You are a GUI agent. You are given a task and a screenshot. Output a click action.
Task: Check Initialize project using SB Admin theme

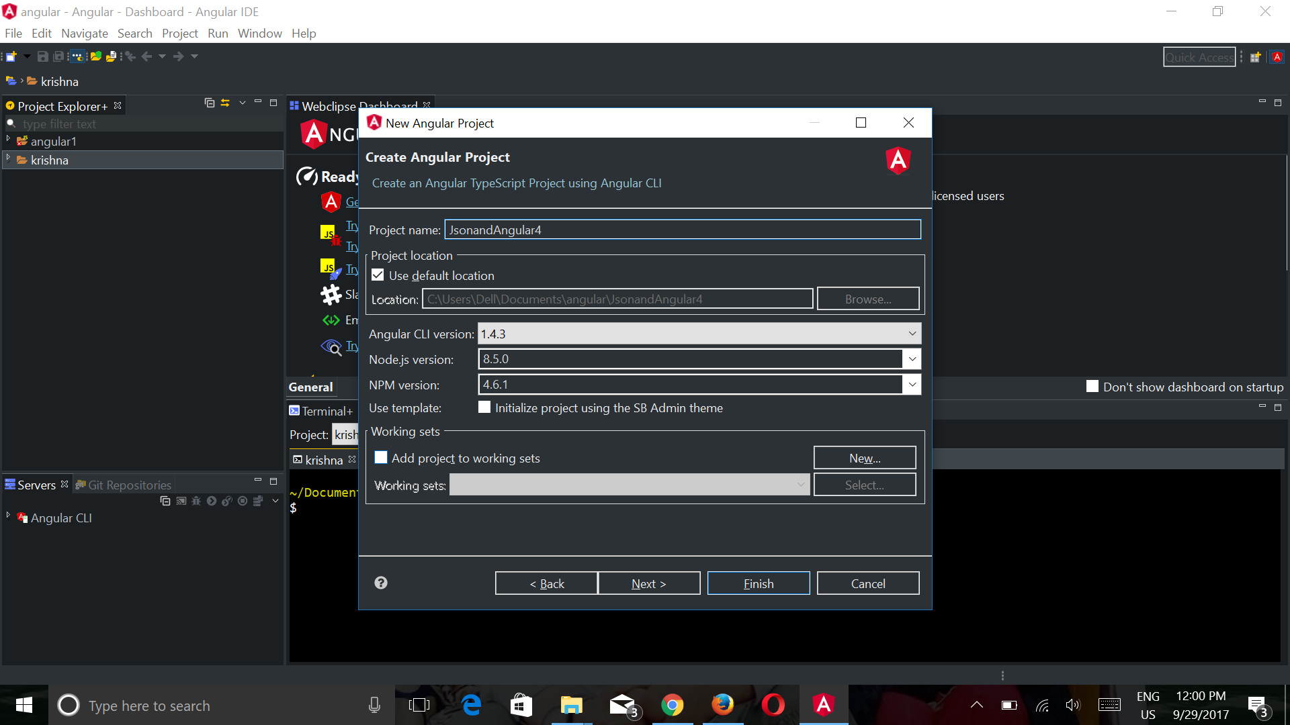point(484,407)
